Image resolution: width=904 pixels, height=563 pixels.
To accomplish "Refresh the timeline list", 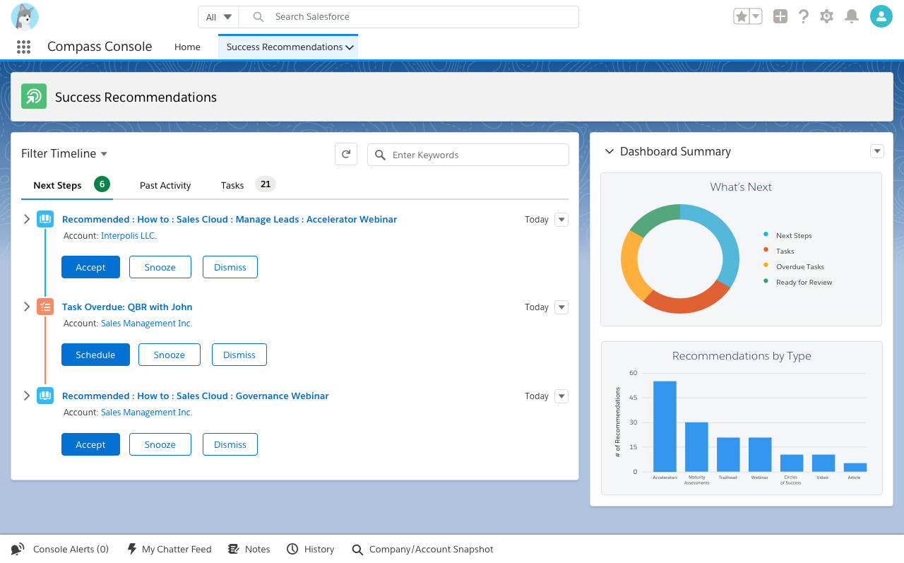I will (346, 155).
